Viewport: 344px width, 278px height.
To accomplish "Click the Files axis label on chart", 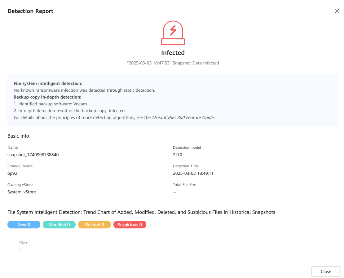I will [23, 243].
